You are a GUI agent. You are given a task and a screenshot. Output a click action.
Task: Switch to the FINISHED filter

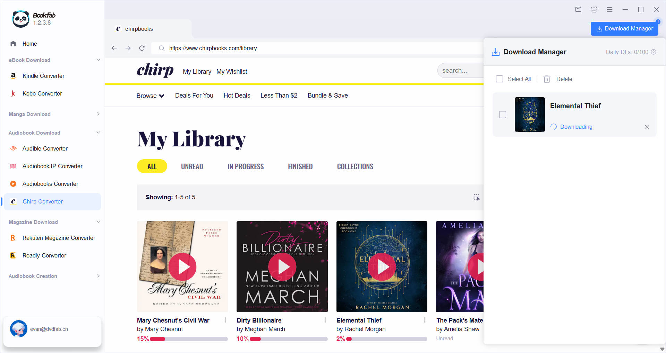tap(300, 166)
